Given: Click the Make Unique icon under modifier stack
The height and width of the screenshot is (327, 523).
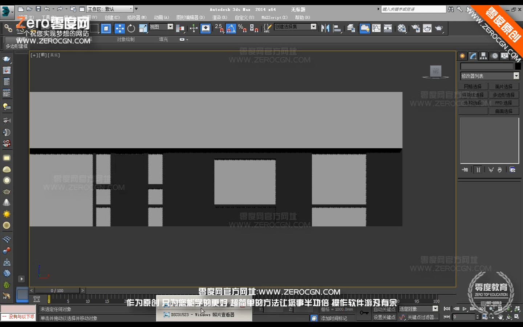Looking at the screenshot, I should 491,170.
